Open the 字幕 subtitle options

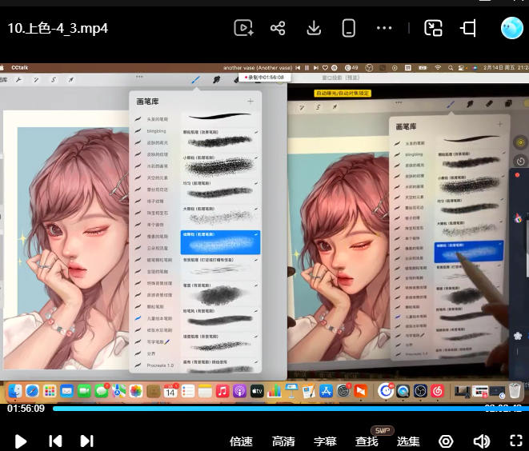tap(325, 441)
